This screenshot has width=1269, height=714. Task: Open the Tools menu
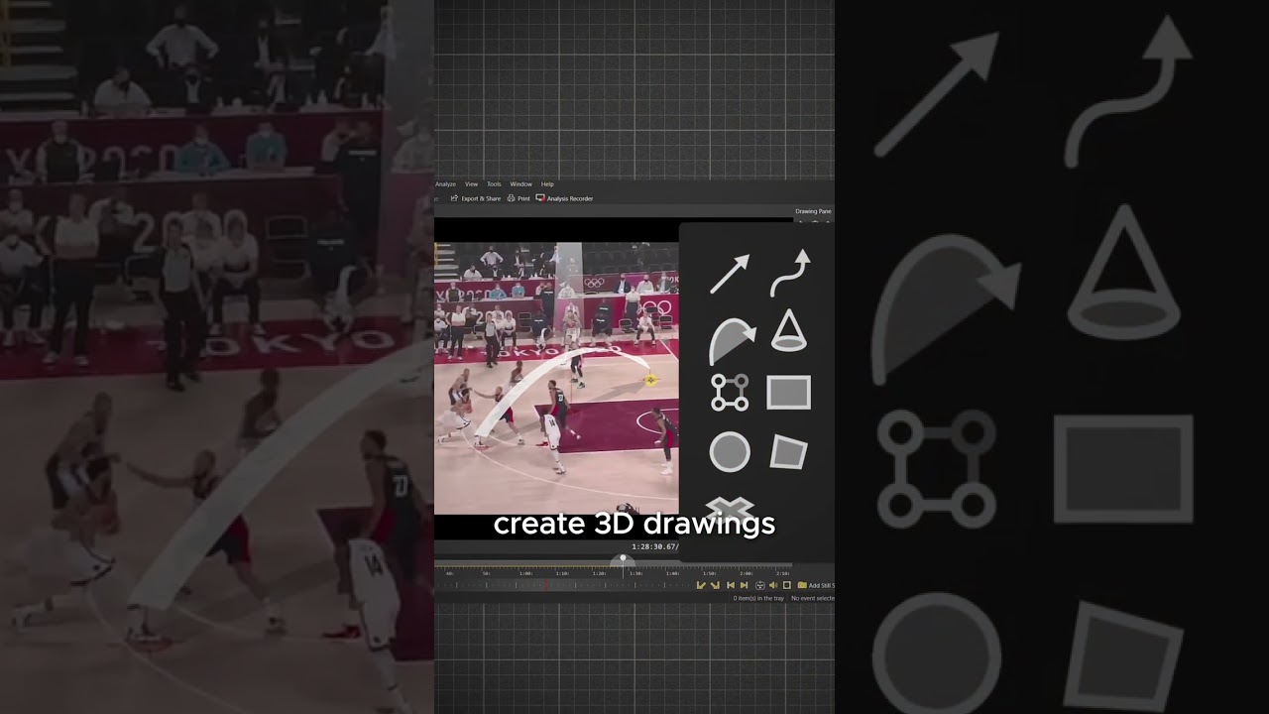point(494,184)
